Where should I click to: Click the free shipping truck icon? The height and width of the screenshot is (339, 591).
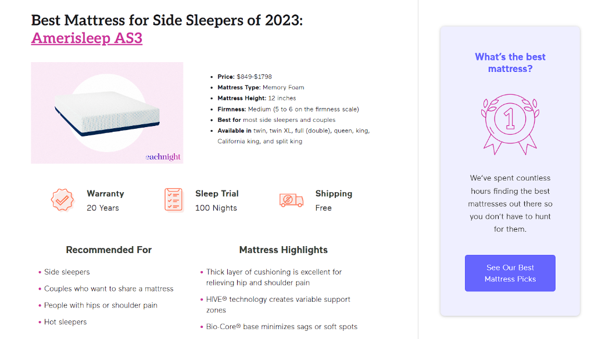[x=291, y=200]
